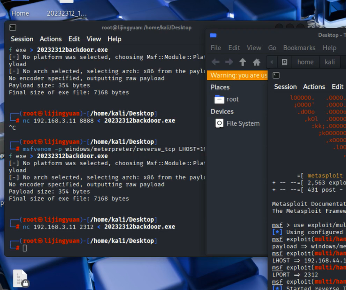Click the orange root warning banner

[x=237, y=75]
